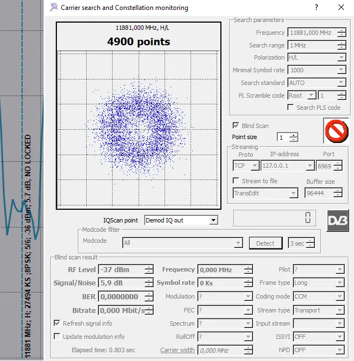Screen dimensions: 354x361
Task: Toggle the Blind Scan checkbox
Action: 236,126
